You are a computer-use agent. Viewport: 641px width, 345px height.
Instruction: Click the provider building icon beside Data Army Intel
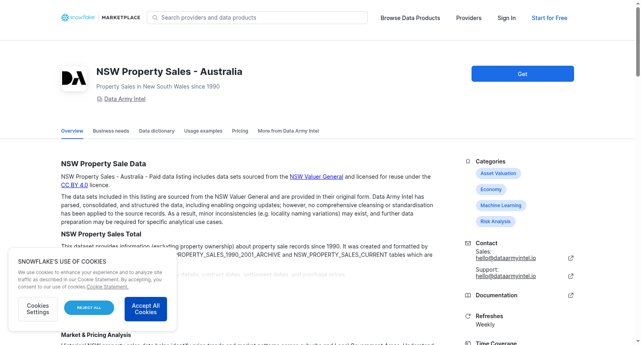coord(100,99)
